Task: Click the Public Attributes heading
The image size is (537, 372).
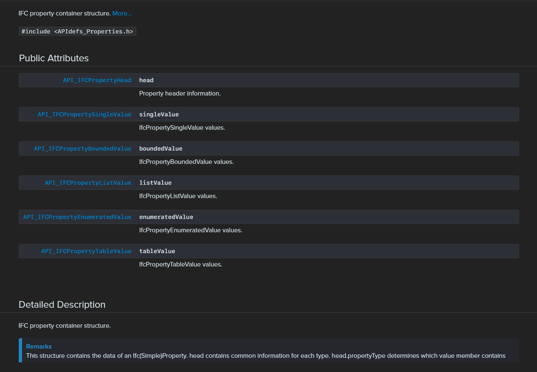Action: click(x=54, y=58)
